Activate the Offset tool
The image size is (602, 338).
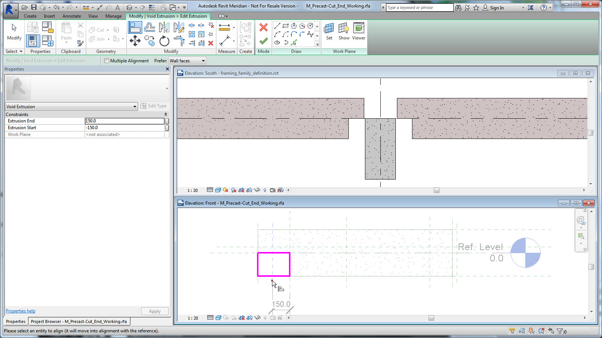point(149,27)
